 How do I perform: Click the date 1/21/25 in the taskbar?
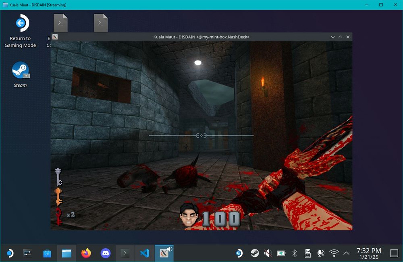pos(369,257)
